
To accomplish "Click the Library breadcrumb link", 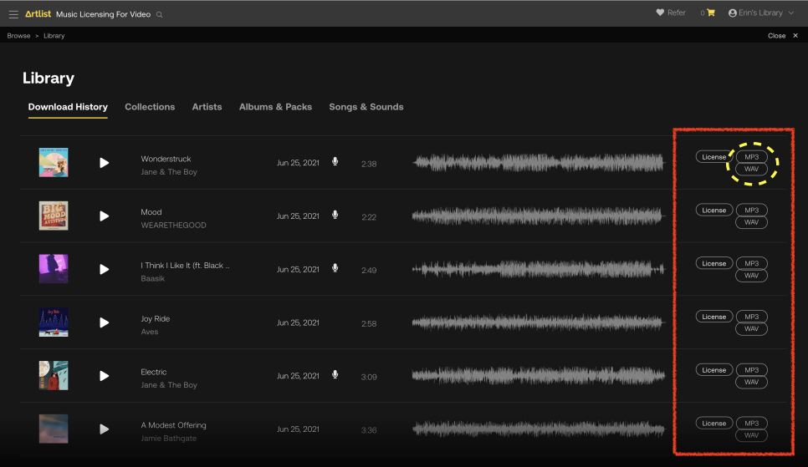I will coord(54,36).
